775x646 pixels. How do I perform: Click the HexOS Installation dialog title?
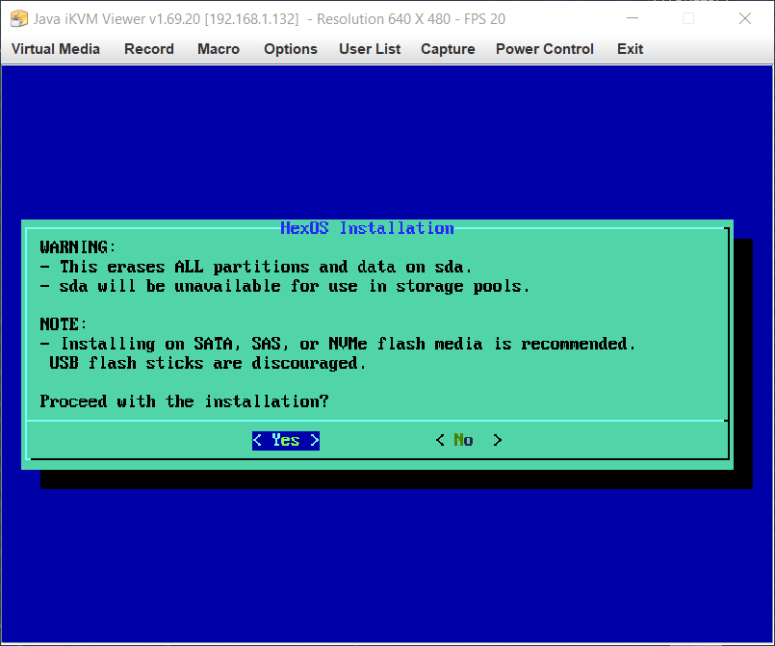point(367,228)
